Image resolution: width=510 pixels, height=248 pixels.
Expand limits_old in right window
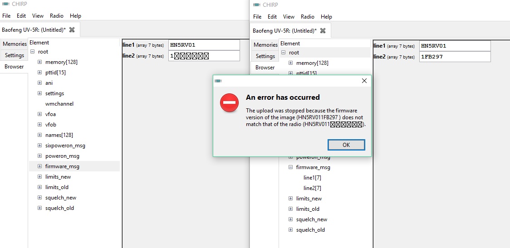tap(290, 209)
